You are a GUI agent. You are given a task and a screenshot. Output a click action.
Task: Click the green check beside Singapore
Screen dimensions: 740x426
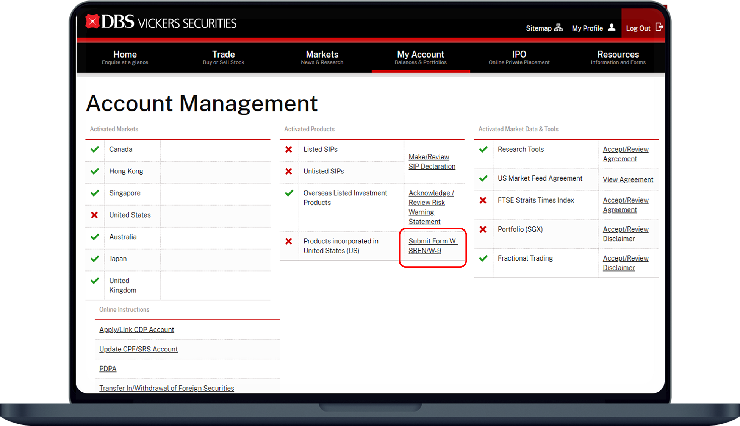pyautogui.click(x=95, y=193)
